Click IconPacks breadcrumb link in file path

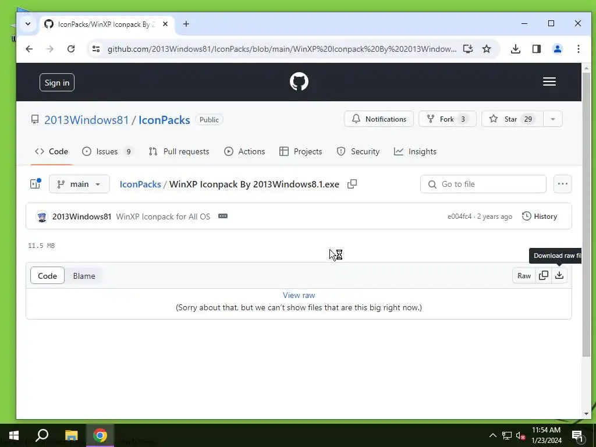[140, 184]
